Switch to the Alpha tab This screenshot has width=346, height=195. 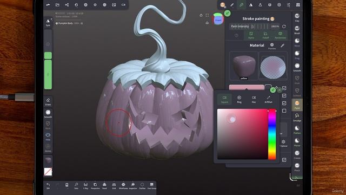coord(251,35)
